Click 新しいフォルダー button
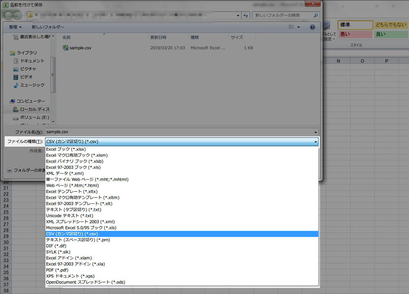This screenshot has height=294, width=409. tap(48, 27)
